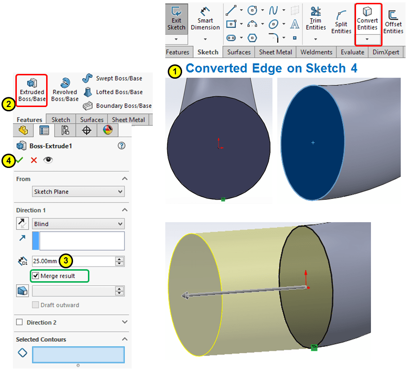
Task: Cancel the feature with red X
Action: [34, 160]
